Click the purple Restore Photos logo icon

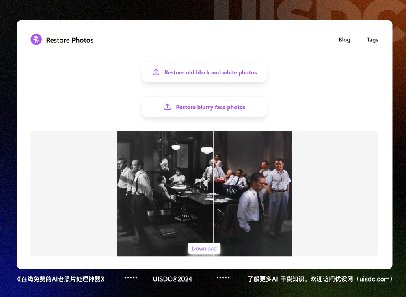(36, 39)
